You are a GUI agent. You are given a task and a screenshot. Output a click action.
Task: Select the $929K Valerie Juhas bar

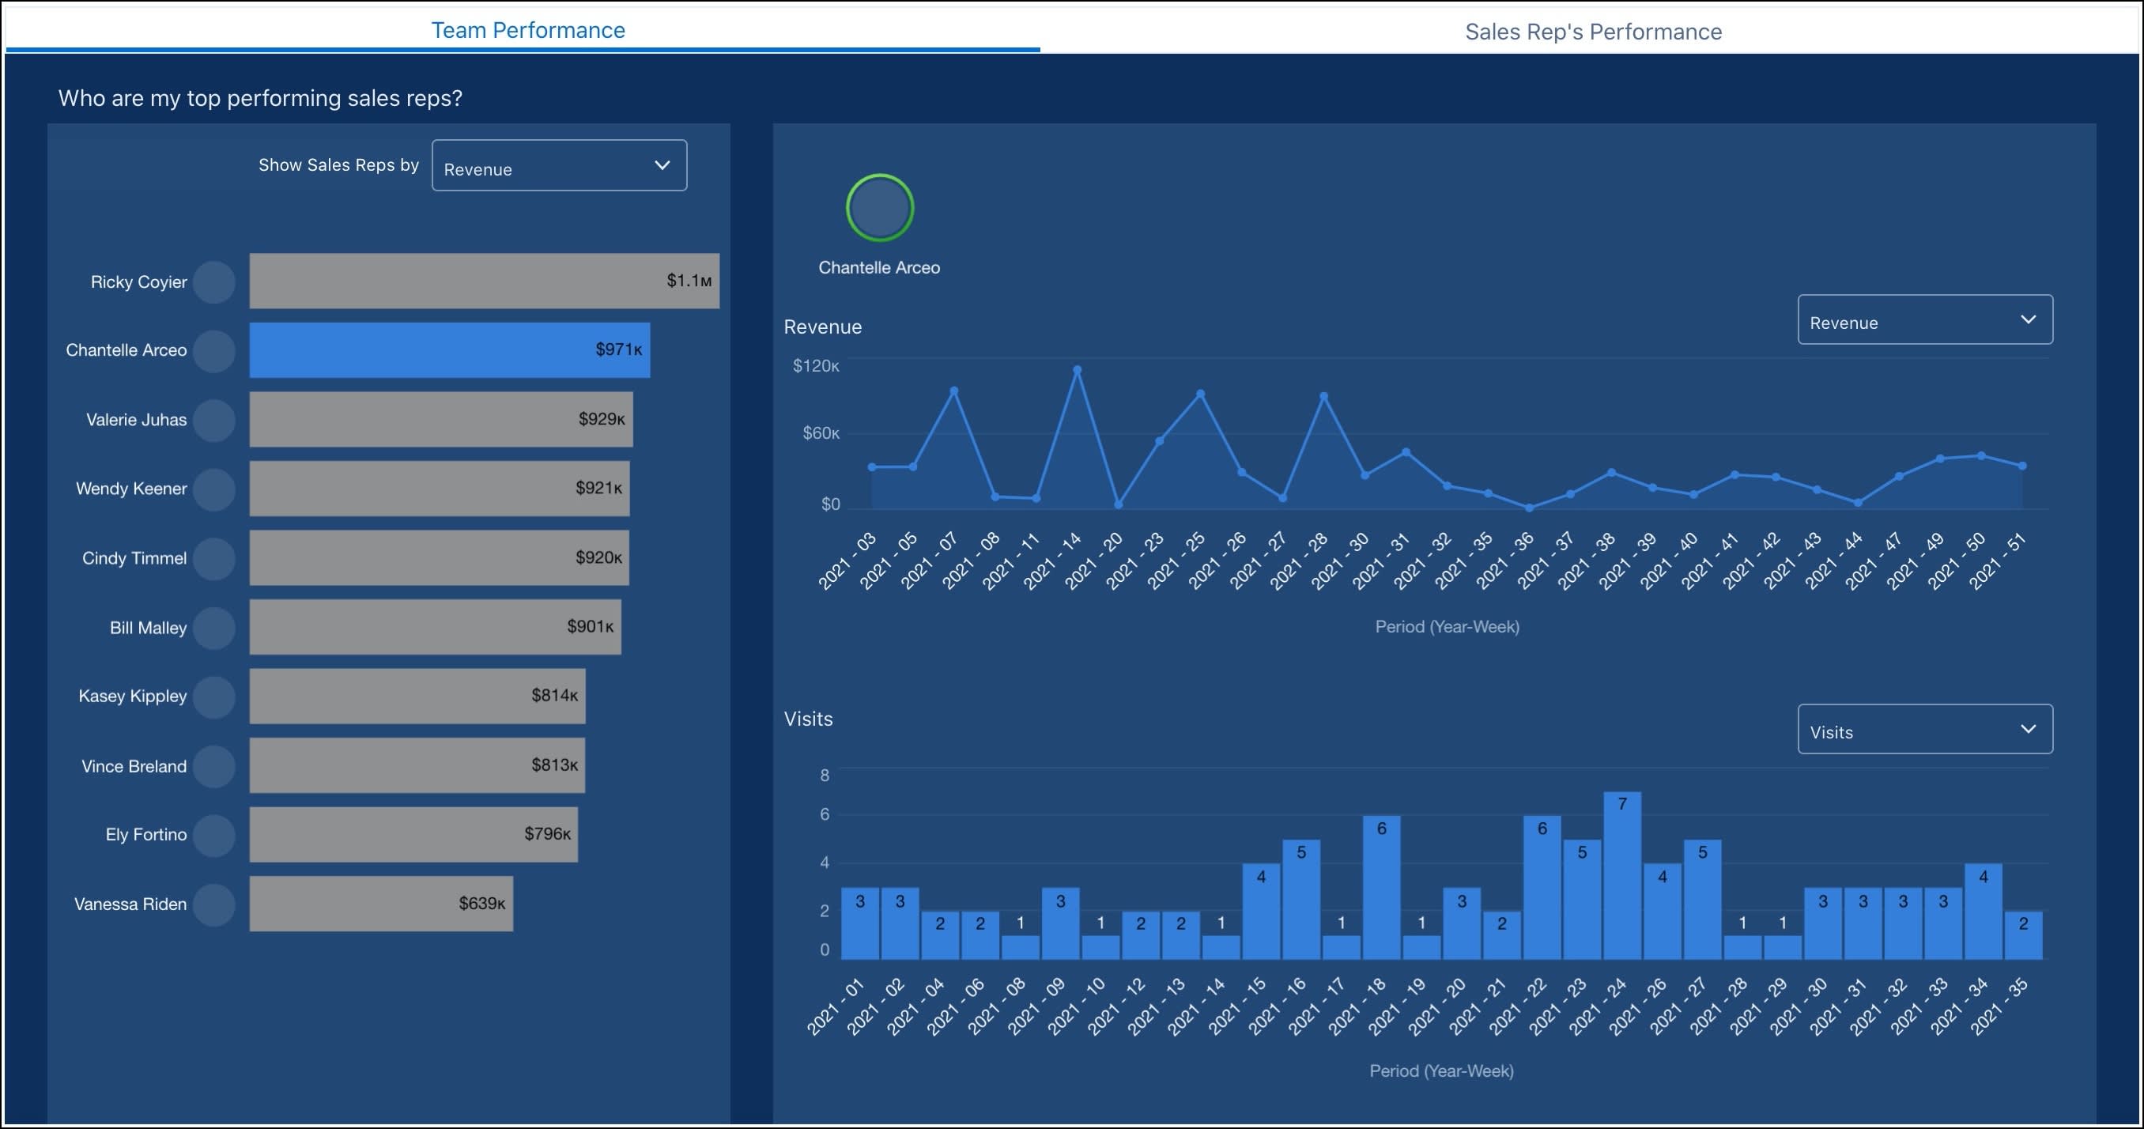pyautogui.click(x=440, y=420)
